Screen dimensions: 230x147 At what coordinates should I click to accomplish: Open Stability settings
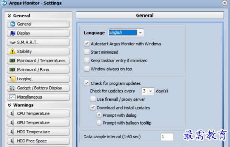38,52
